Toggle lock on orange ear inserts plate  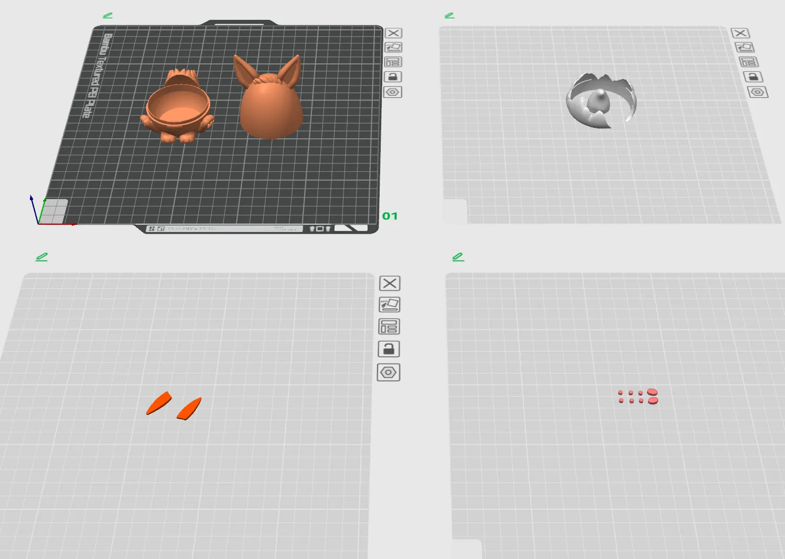389,349
